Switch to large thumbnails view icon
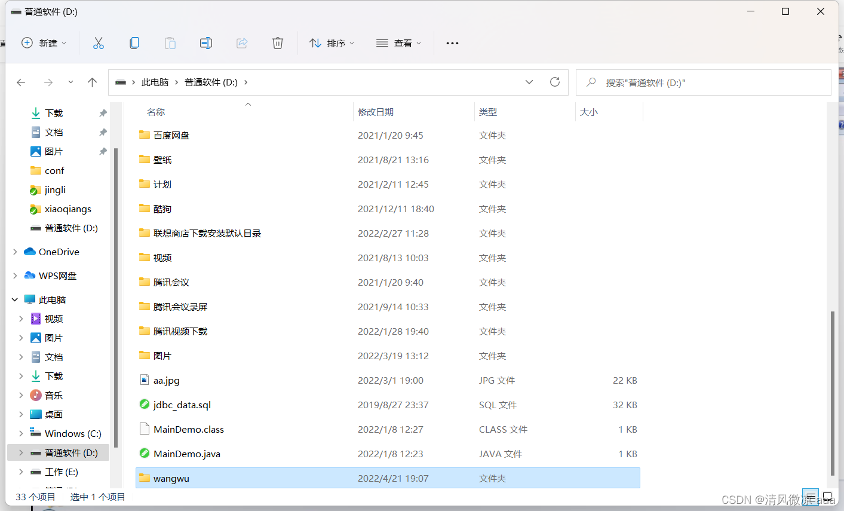This screenshot has height=511, width=844. point(828,497)
